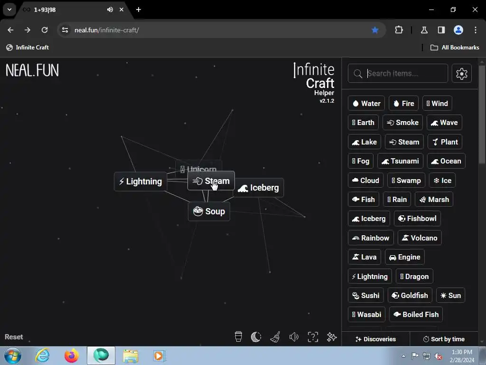This screenshot has width=486, height=365.
Task: Open the settings gear beside search
Action: click(461, 74)
